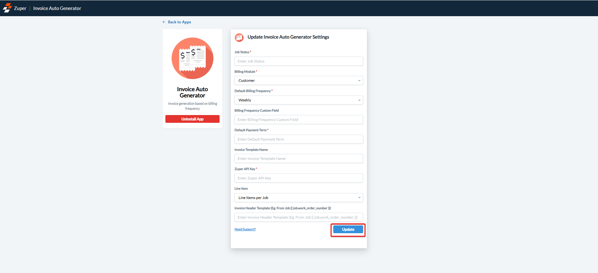Select the Invoice Template Name input
598x273 pixels.
pos(299,159)
